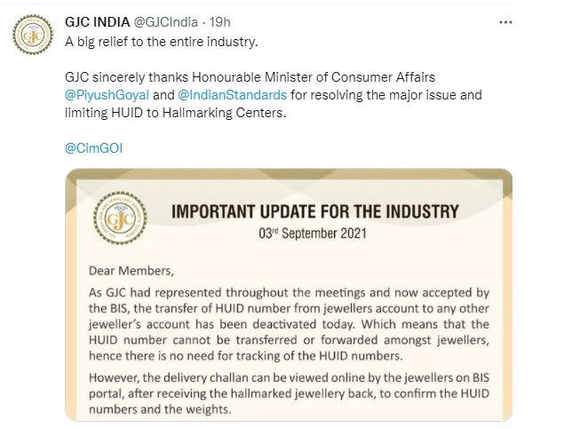Click the 'IMPORTANT UPDATE FOR THE INDUSTRY' heading
The image size is (572, 429).
[x=315, y=212]
